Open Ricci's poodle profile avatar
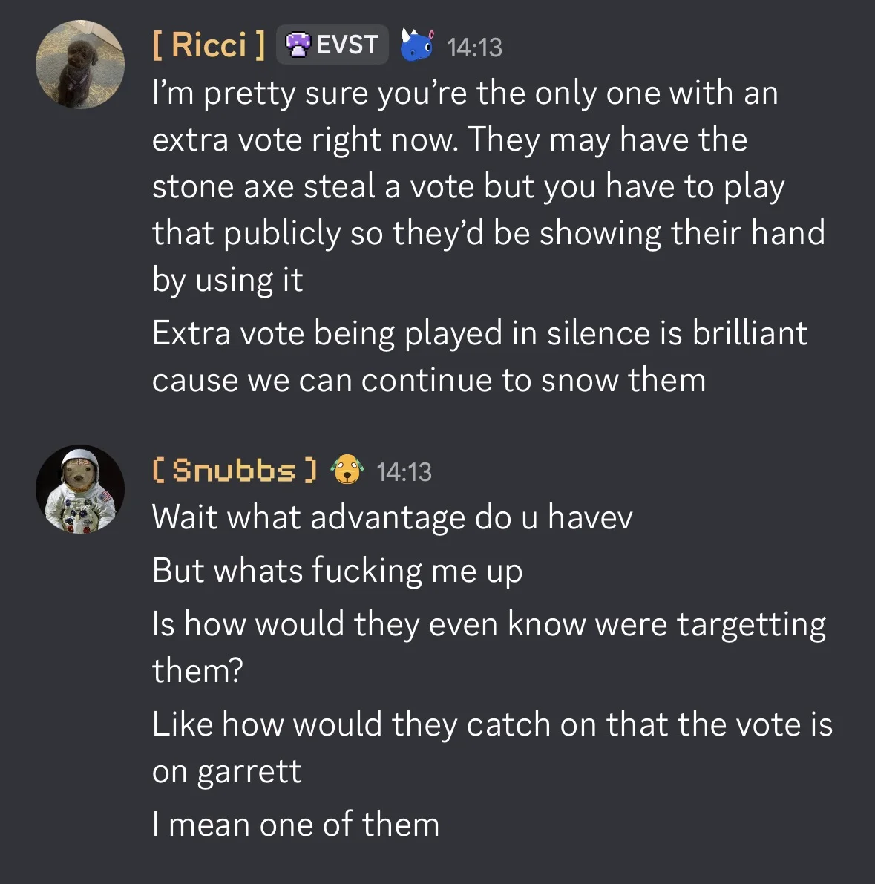 (x=80, y=65)
